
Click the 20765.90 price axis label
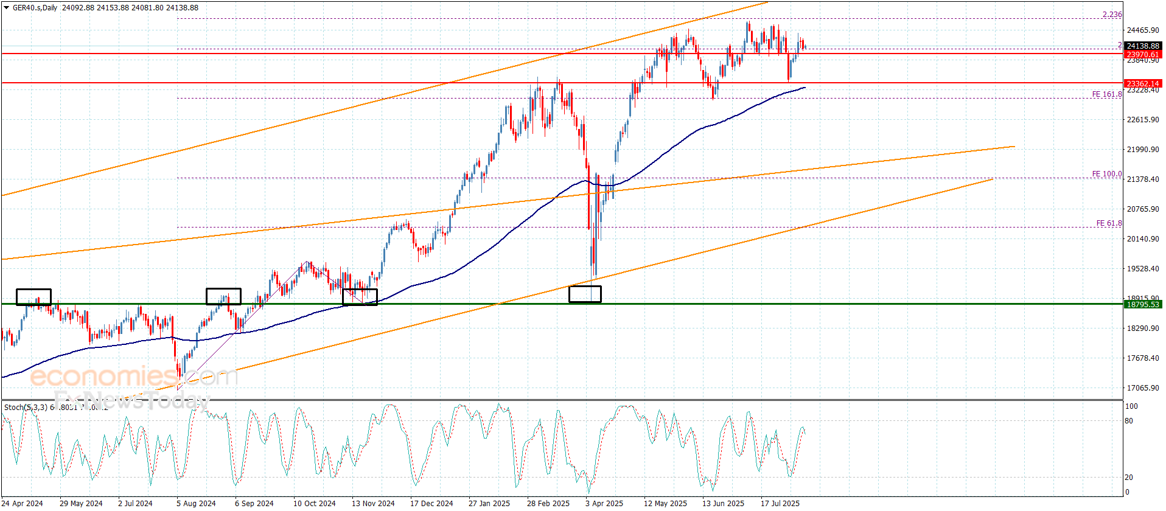point(1143,209)
